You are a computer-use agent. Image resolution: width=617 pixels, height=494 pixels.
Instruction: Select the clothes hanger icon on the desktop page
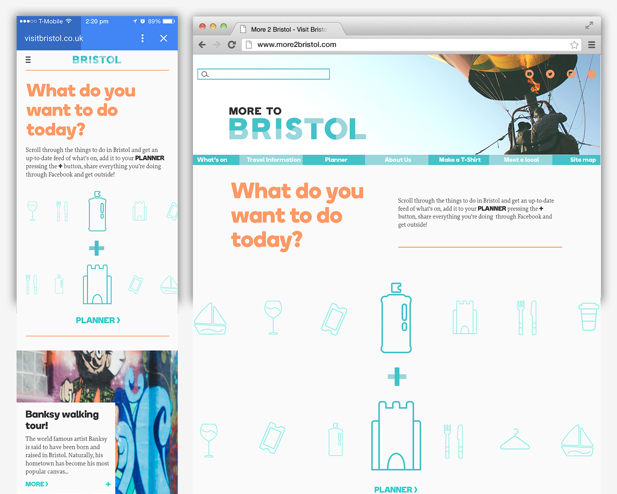515,440
